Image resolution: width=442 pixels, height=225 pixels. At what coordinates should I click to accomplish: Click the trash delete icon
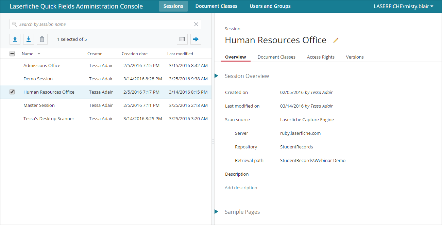click(x=42, y=39)
